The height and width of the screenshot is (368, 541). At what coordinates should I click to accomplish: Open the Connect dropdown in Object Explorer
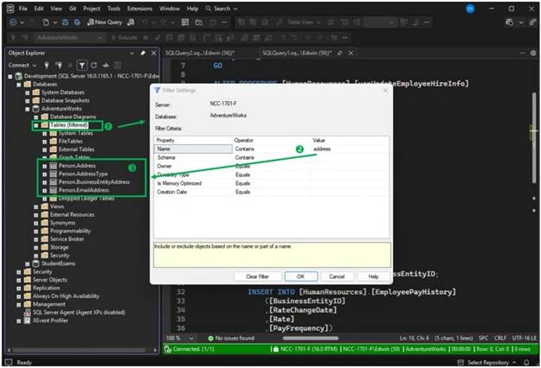click(23, 66)
